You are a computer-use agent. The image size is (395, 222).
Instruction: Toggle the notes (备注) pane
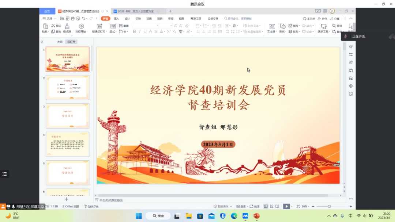(x=241, y=206)
